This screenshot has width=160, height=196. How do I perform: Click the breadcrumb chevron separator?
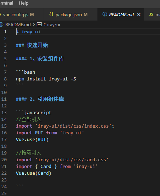pyautogui.click(x=34, y=24)
